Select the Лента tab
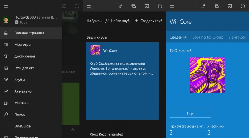The height and width of the screenshot is (138, 249). [237, 37]
